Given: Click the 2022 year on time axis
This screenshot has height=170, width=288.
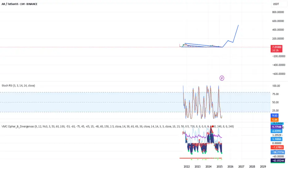Looking at the screenshot, I should coord(187,167).
